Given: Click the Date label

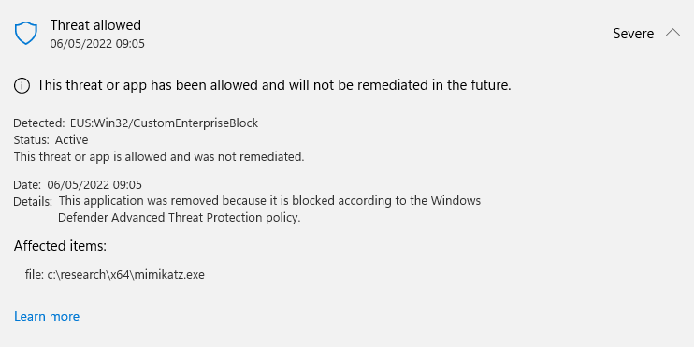Looking at the screenshot, I should tap(27, 184).
